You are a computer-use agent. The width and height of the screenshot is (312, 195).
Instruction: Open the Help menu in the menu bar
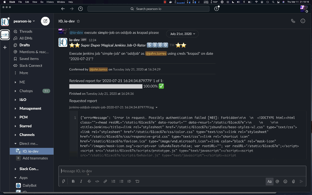coord(70,2)
